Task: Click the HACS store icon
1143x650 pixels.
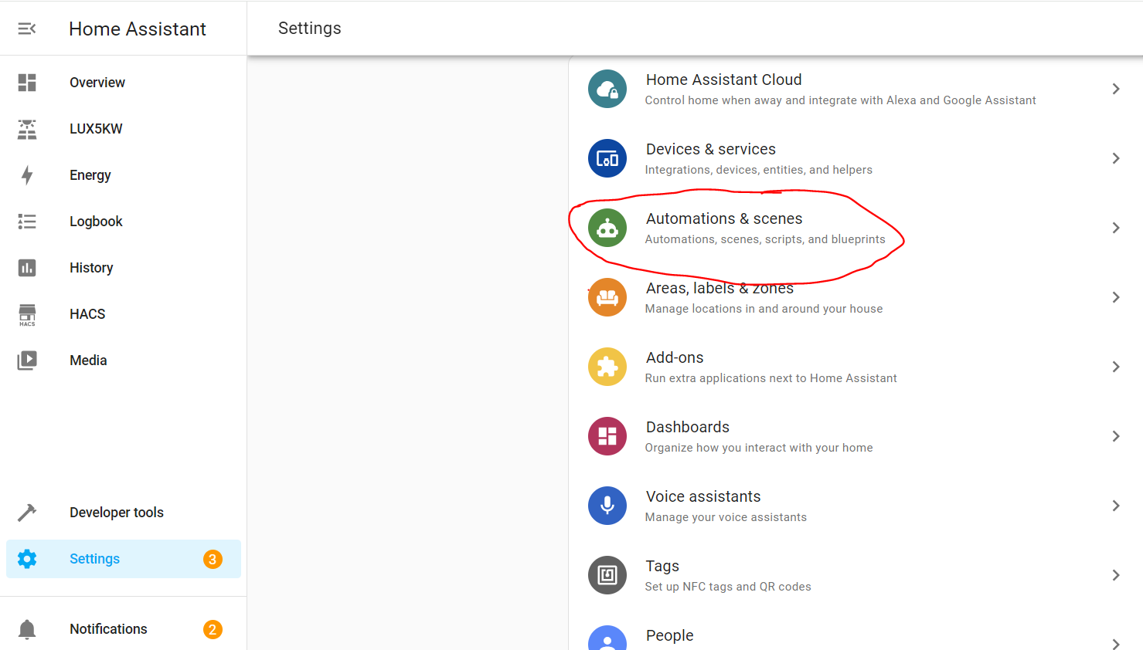Action: point(27,314)
